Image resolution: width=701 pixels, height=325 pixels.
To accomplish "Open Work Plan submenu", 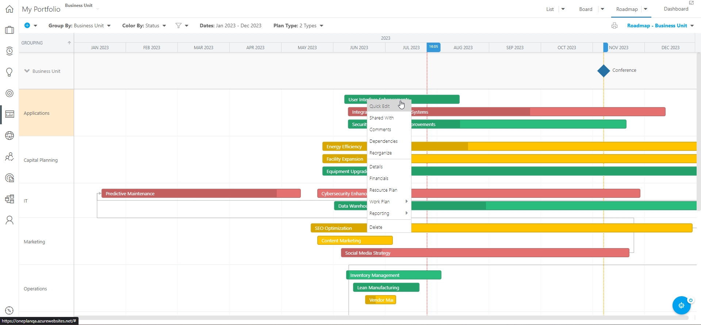I will pyautogui.click(x=389, y=201).
